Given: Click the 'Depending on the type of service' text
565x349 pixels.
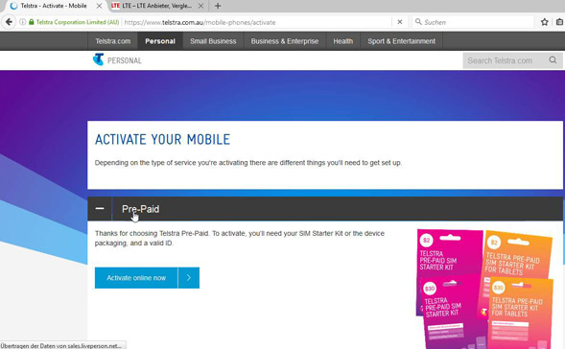Looking at the screenshot, I should [x=247, y=163].
